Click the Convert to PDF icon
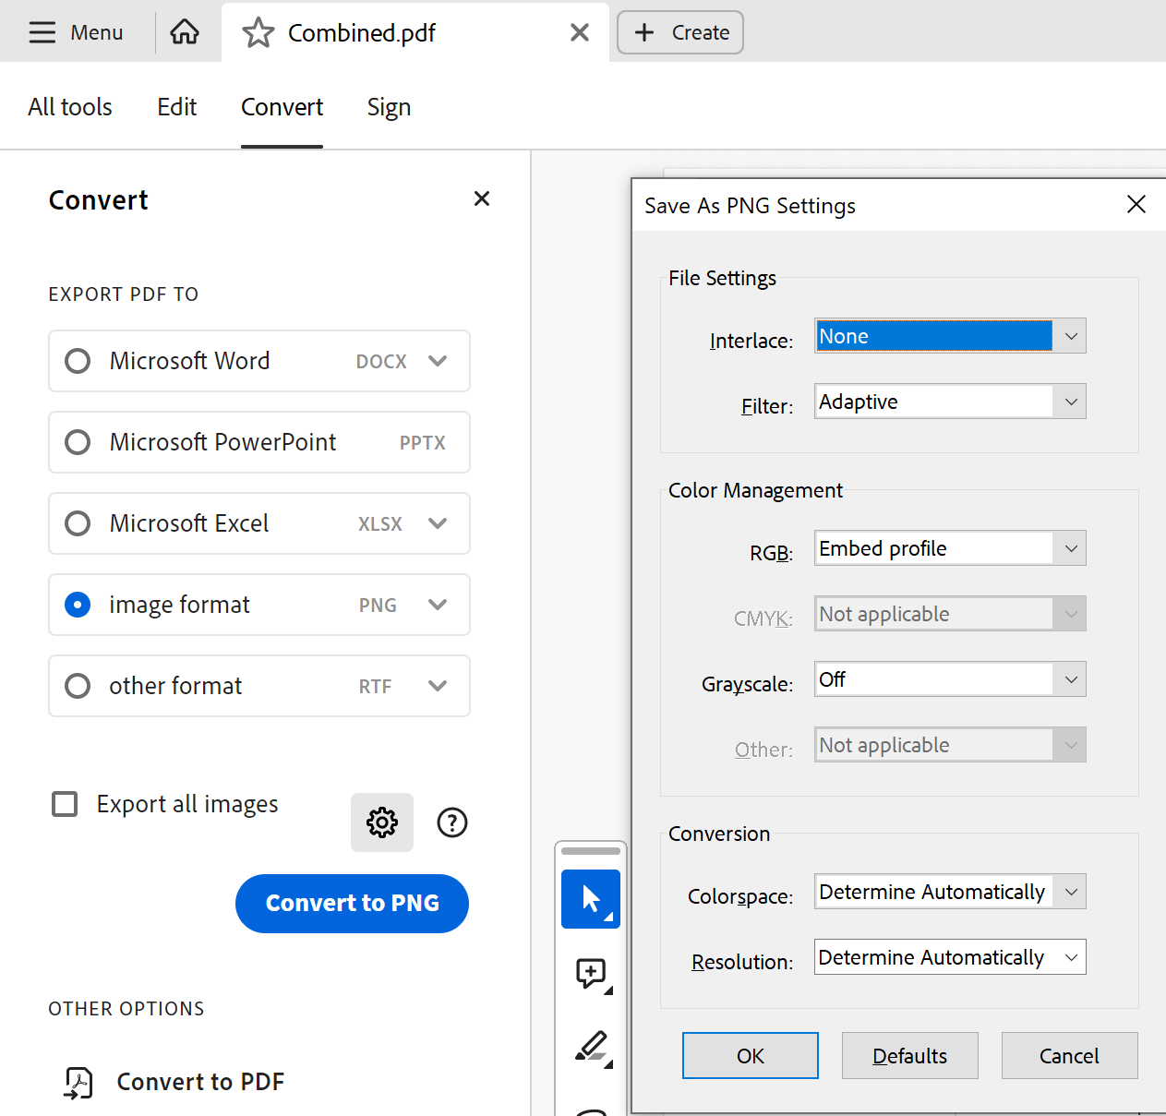 point(78,1082)
